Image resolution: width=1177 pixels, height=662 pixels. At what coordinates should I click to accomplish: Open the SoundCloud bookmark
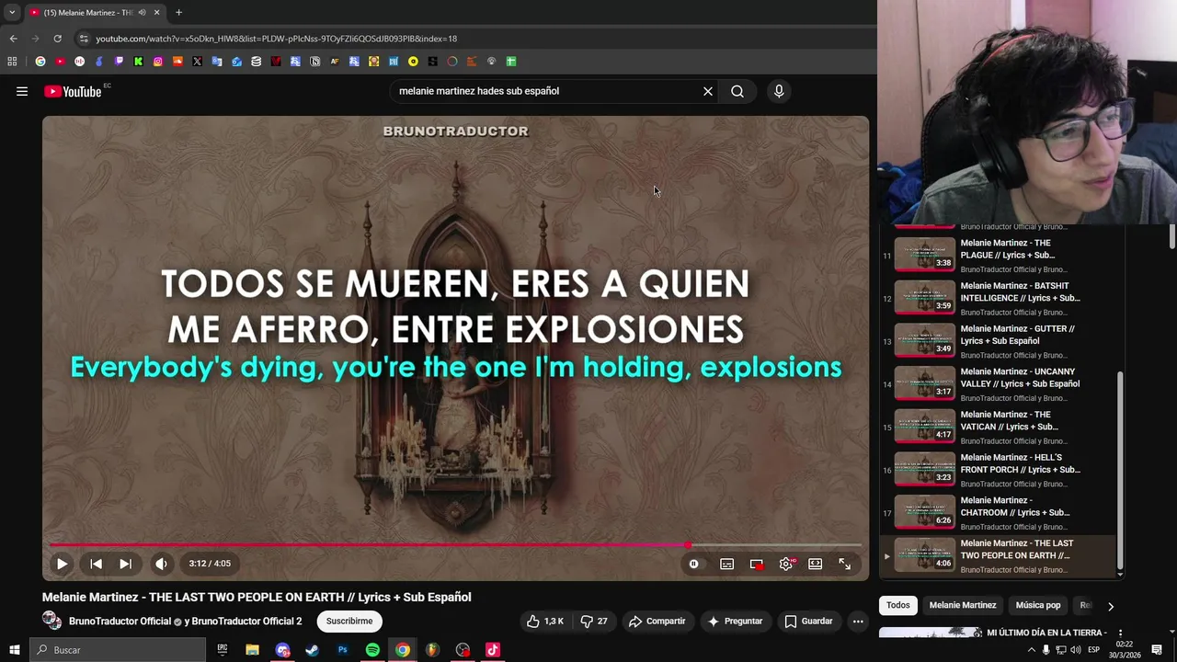pyautogui.click(x=177, y=62)
